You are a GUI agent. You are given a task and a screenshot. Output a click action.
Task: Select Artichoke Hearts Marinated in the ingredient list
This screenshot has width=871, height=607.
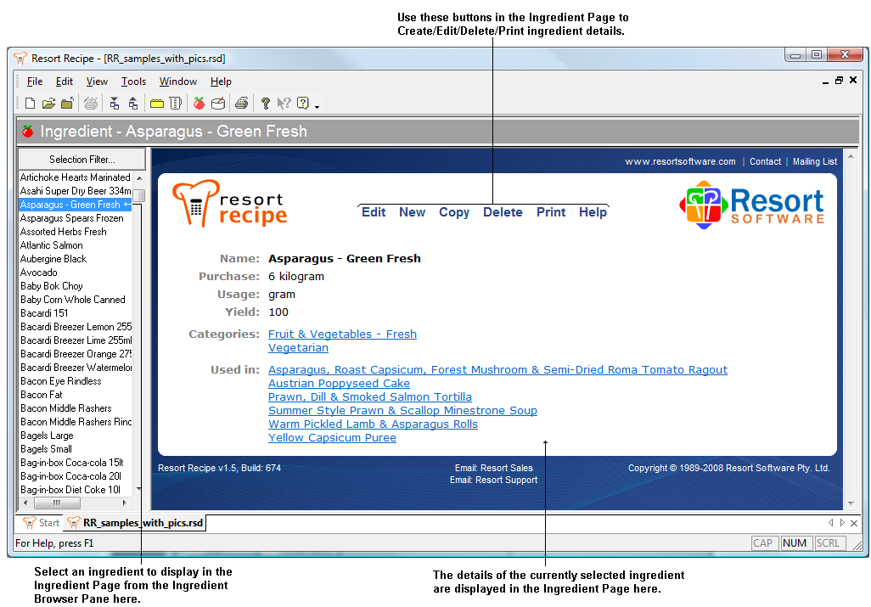pos(75,177)
